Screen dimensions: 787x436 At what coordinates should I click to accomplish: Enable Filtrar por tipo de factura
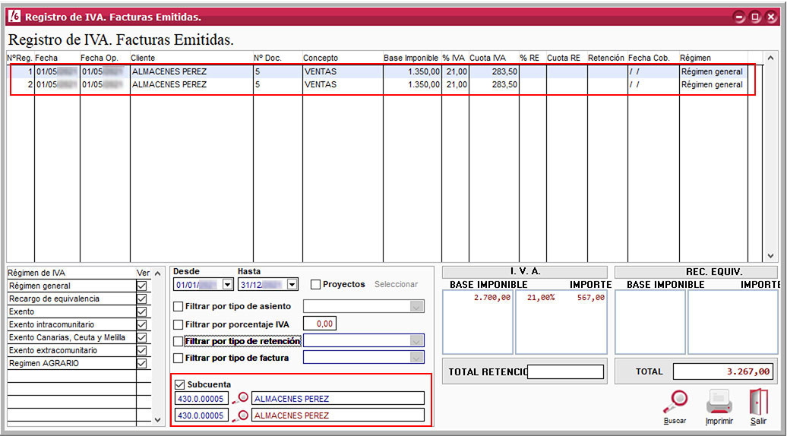coord(178,359)
